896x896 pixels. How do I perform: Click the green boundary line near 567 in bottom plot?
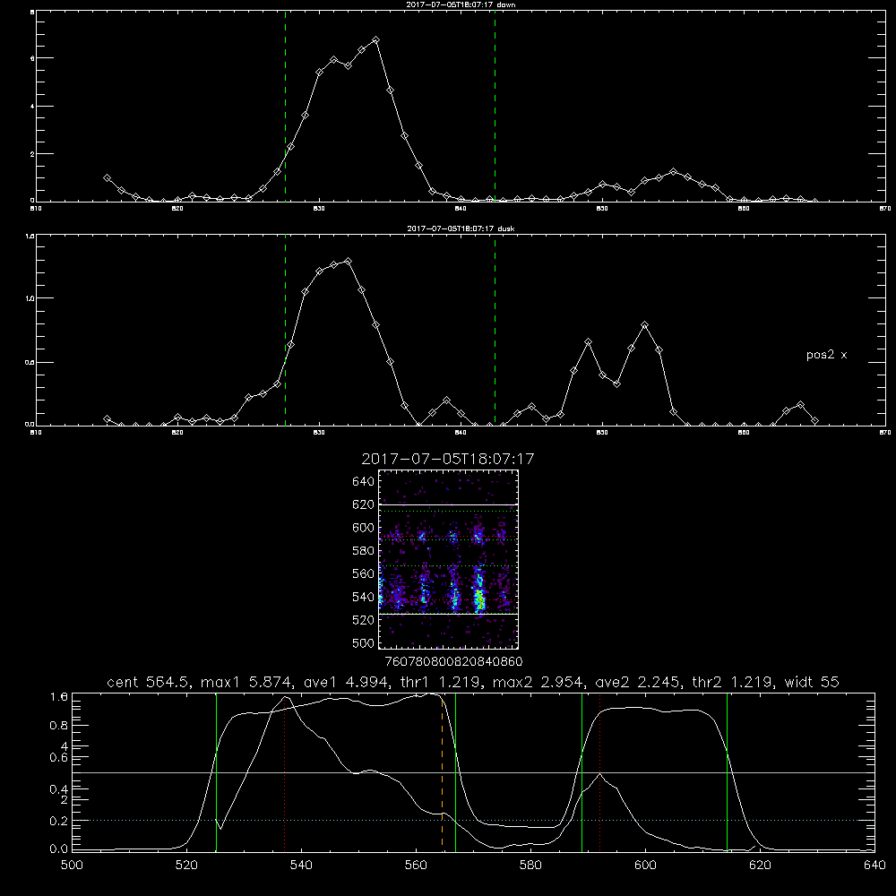coord(455,771)
